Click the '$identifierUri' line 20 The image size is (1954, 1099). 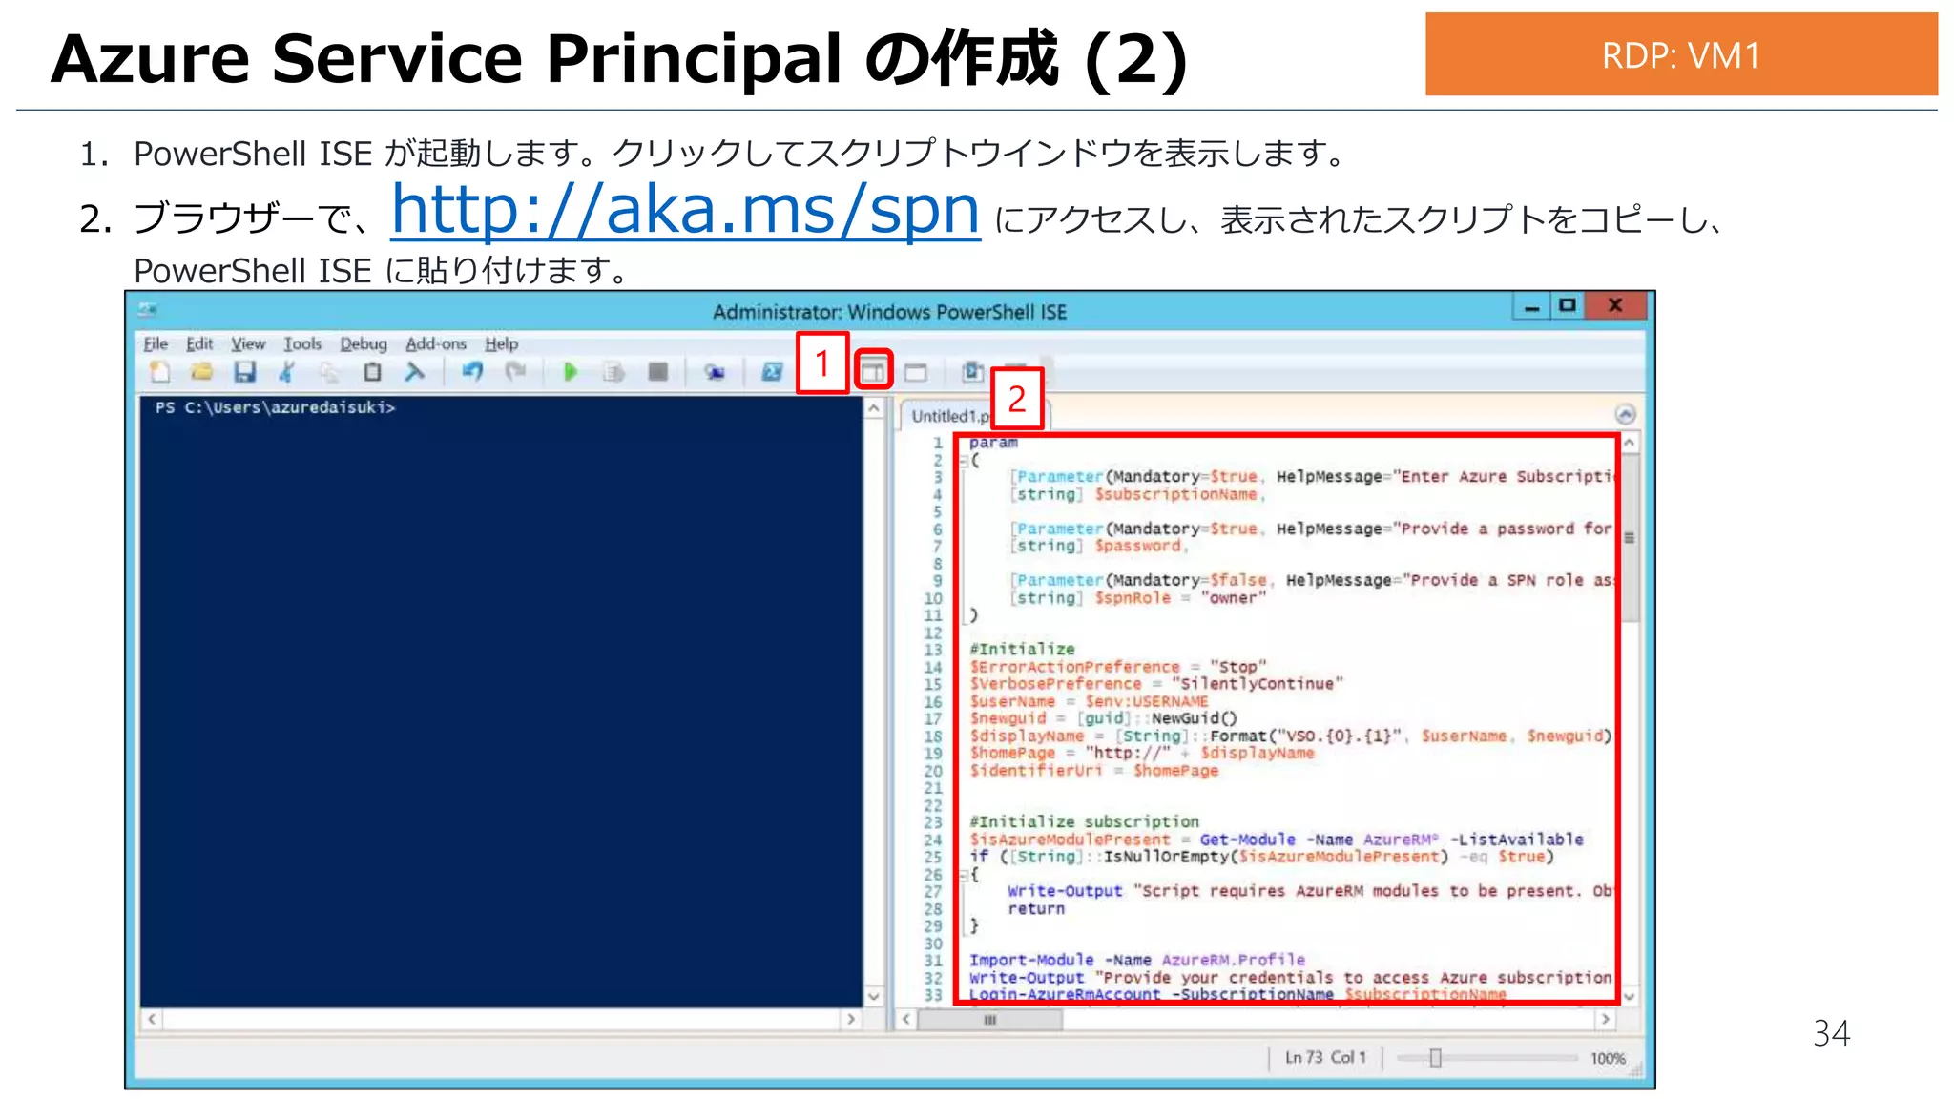1093,770
